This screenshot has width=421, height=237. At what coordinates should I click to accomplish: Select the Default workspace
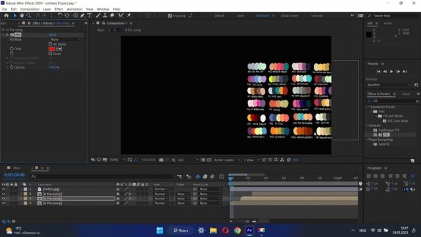(219, 16)
